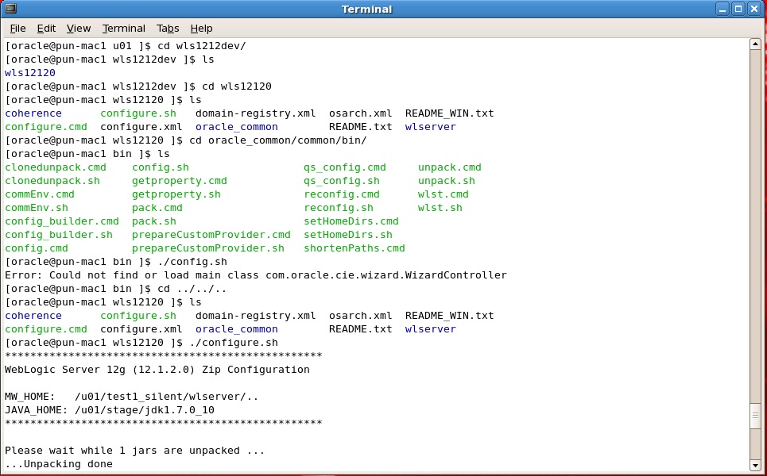Maximize the Terminal window

(738, 9)
